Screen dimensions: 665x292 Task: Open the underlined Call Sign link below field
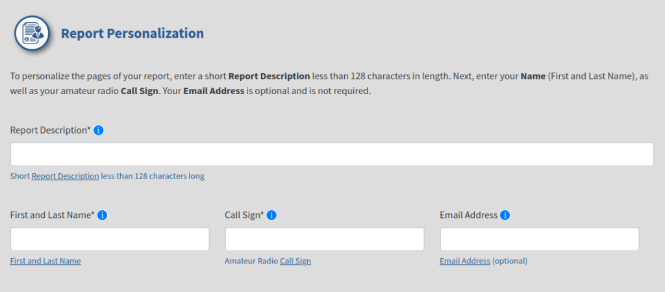[x=295, y=261]
